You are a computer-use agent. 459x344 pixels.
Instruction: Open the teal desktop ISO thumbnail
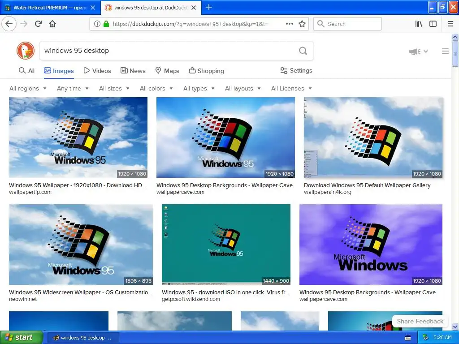point(226,245)
